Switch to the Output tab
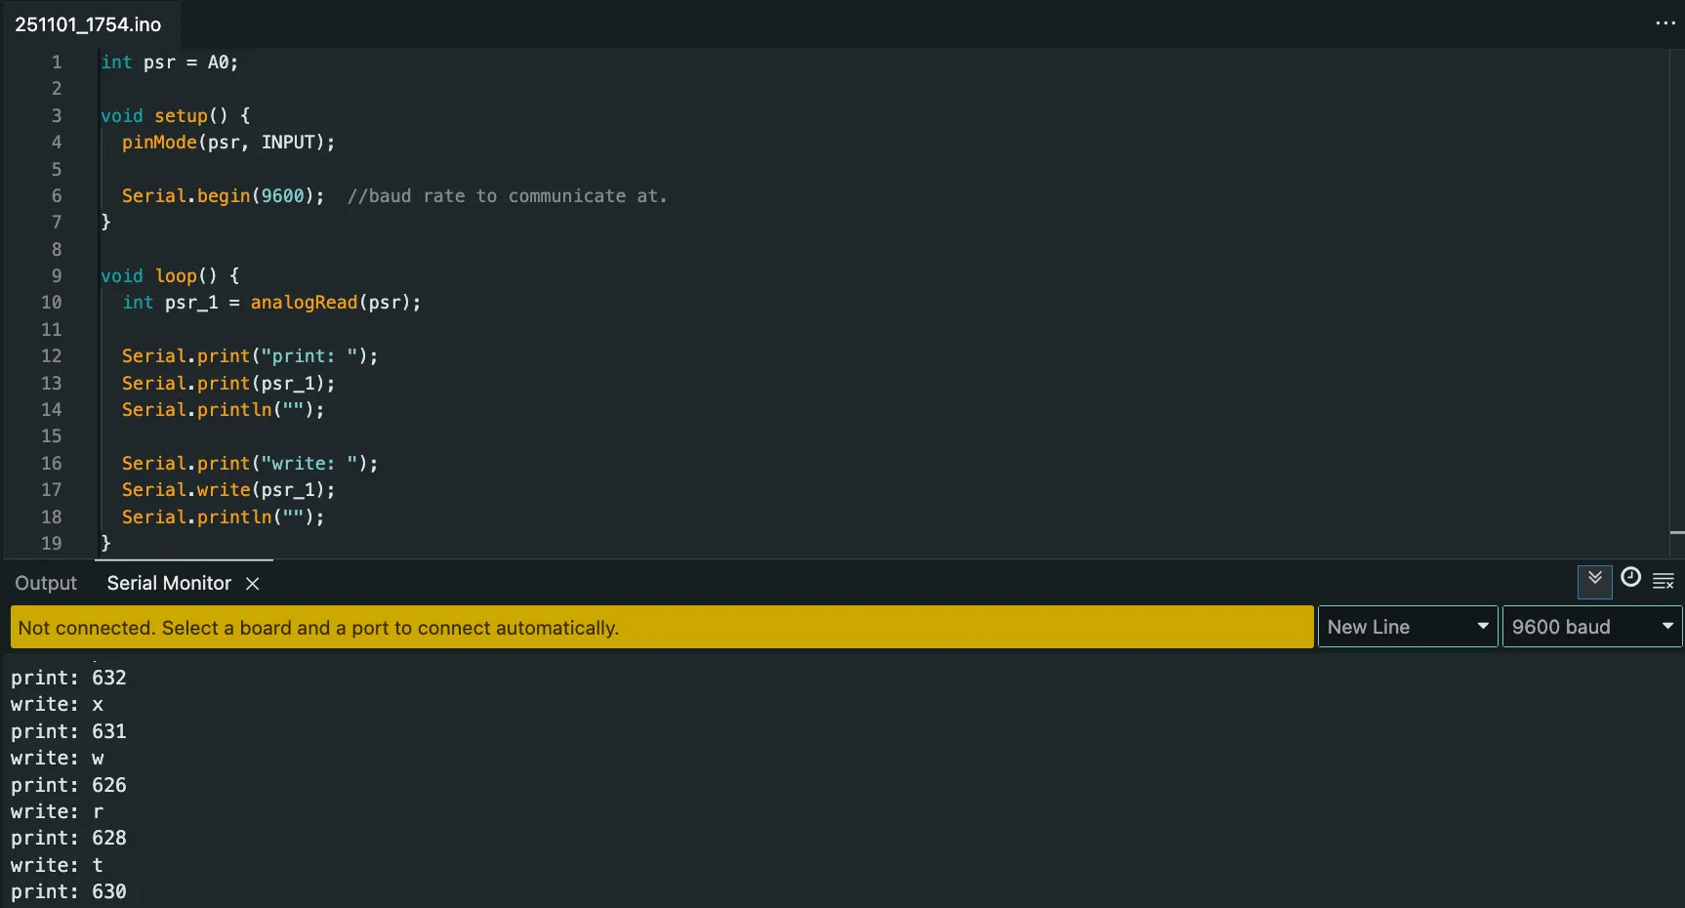The height and width of the screenshot is (908, 1685). coord(46,584)
